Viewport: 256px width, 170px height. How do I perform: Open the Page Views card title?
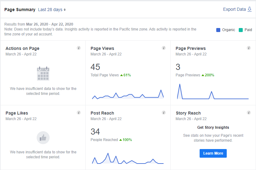102,48
